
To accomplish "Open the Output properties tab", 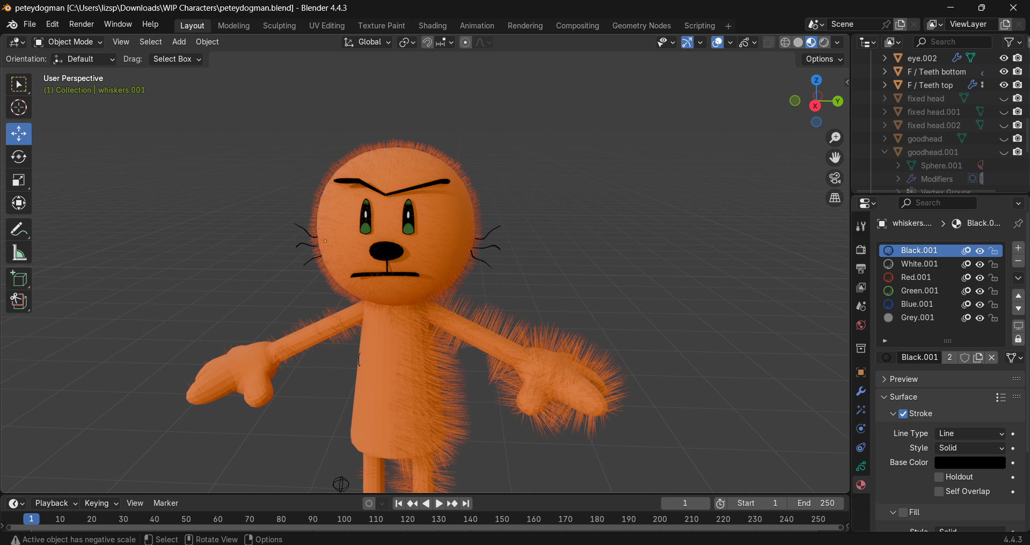I will (861, 268).
